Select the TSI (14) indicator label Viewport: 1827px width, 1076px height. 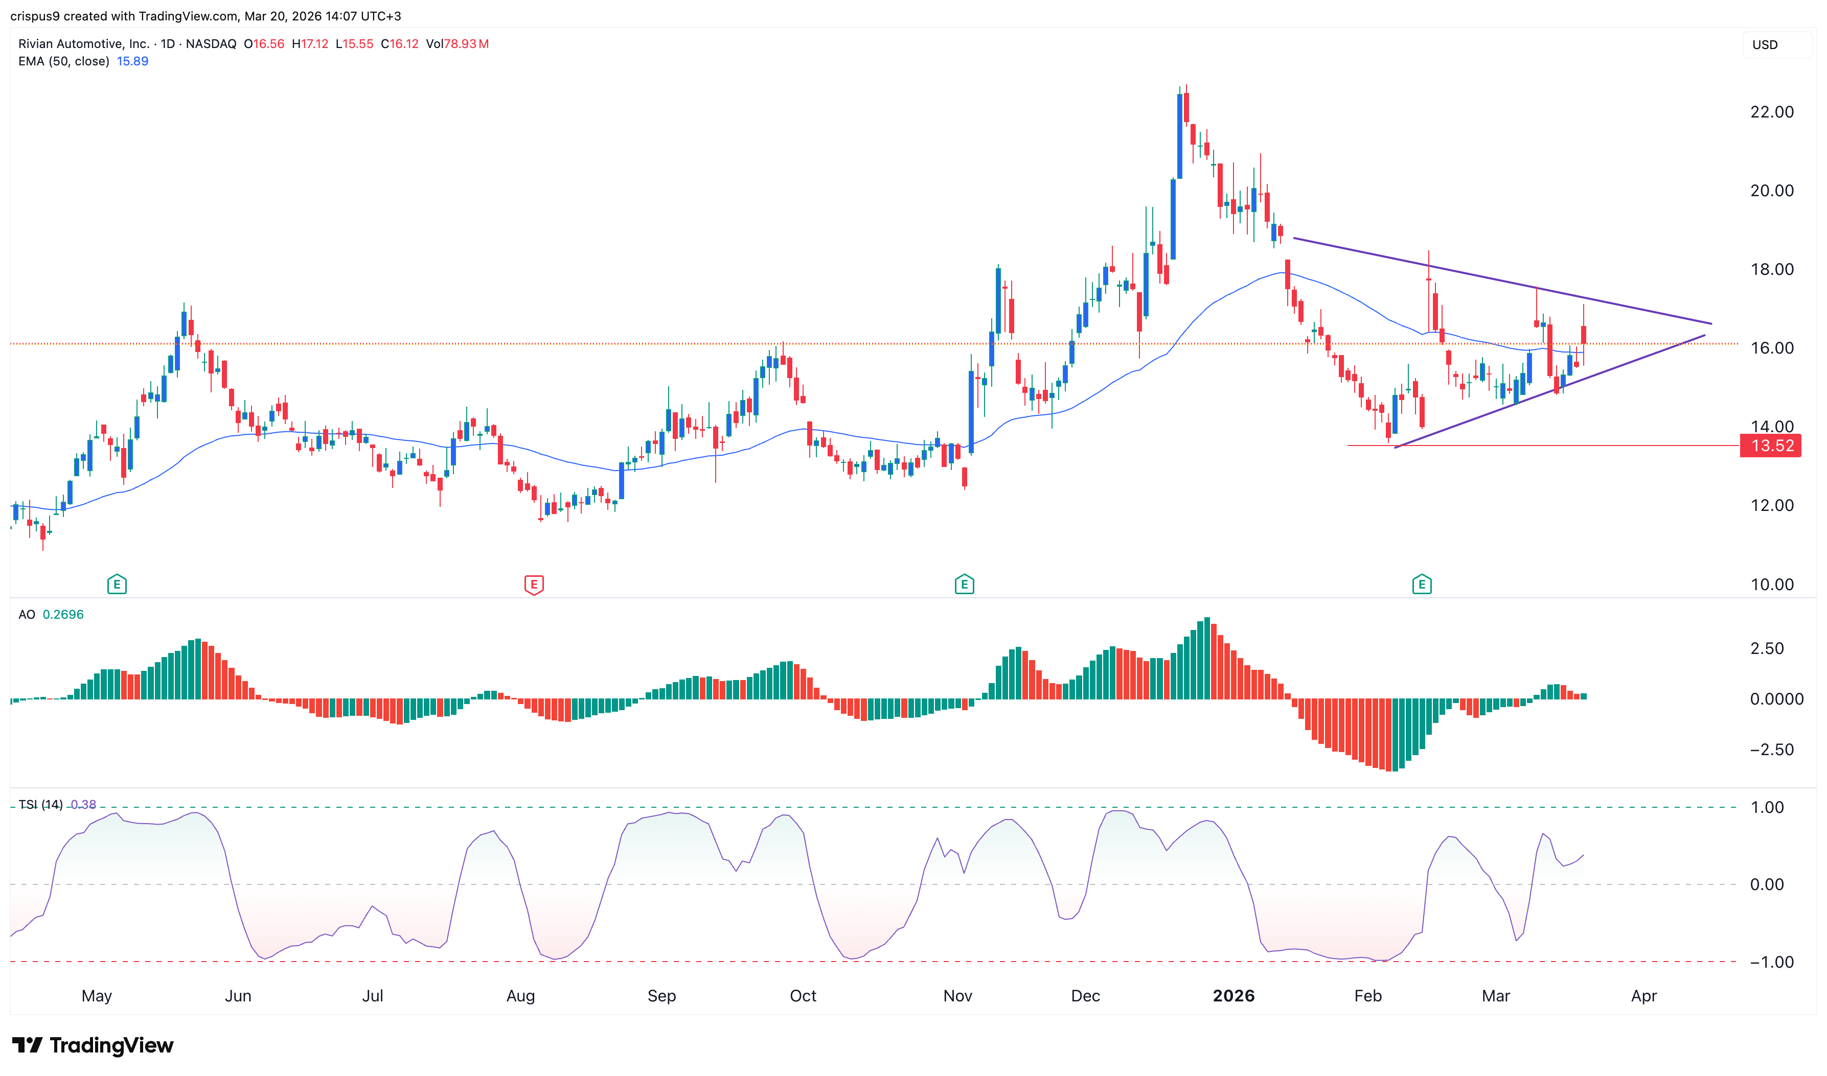(40, 805)
